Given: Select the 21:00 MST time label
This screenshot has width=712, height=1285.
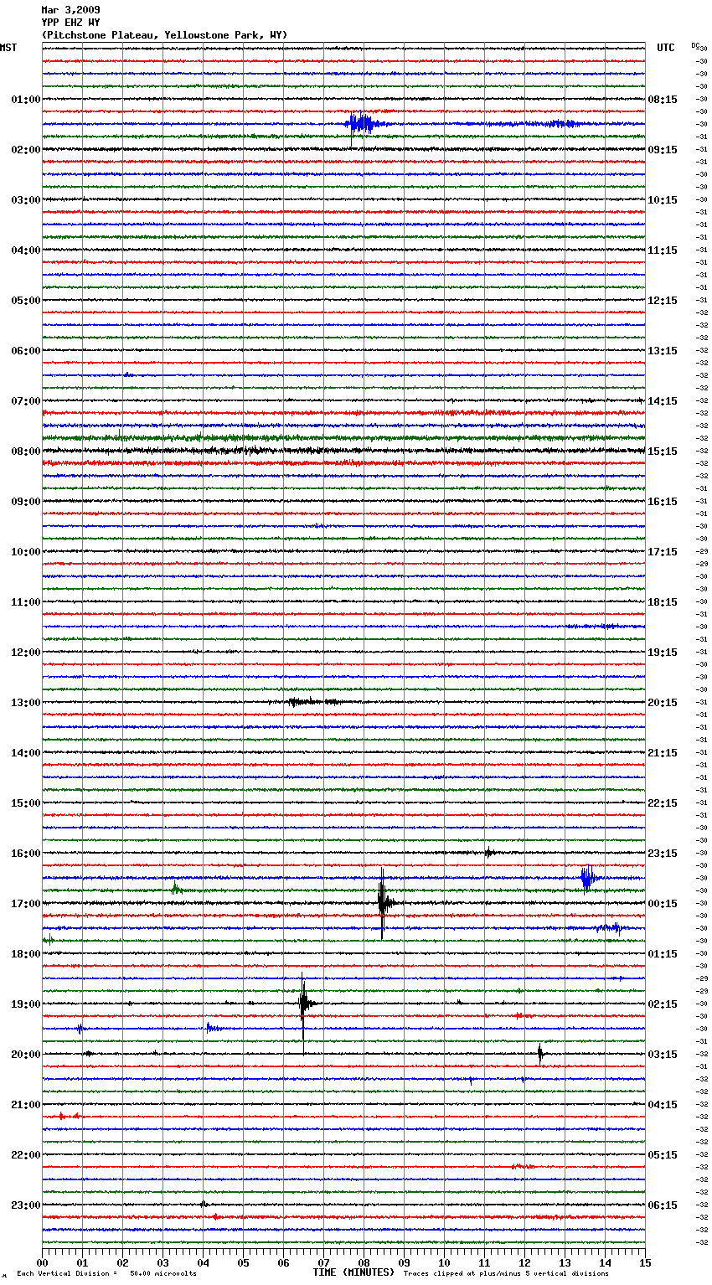Looking at the screenshot, I should (x=26, y=1105).
